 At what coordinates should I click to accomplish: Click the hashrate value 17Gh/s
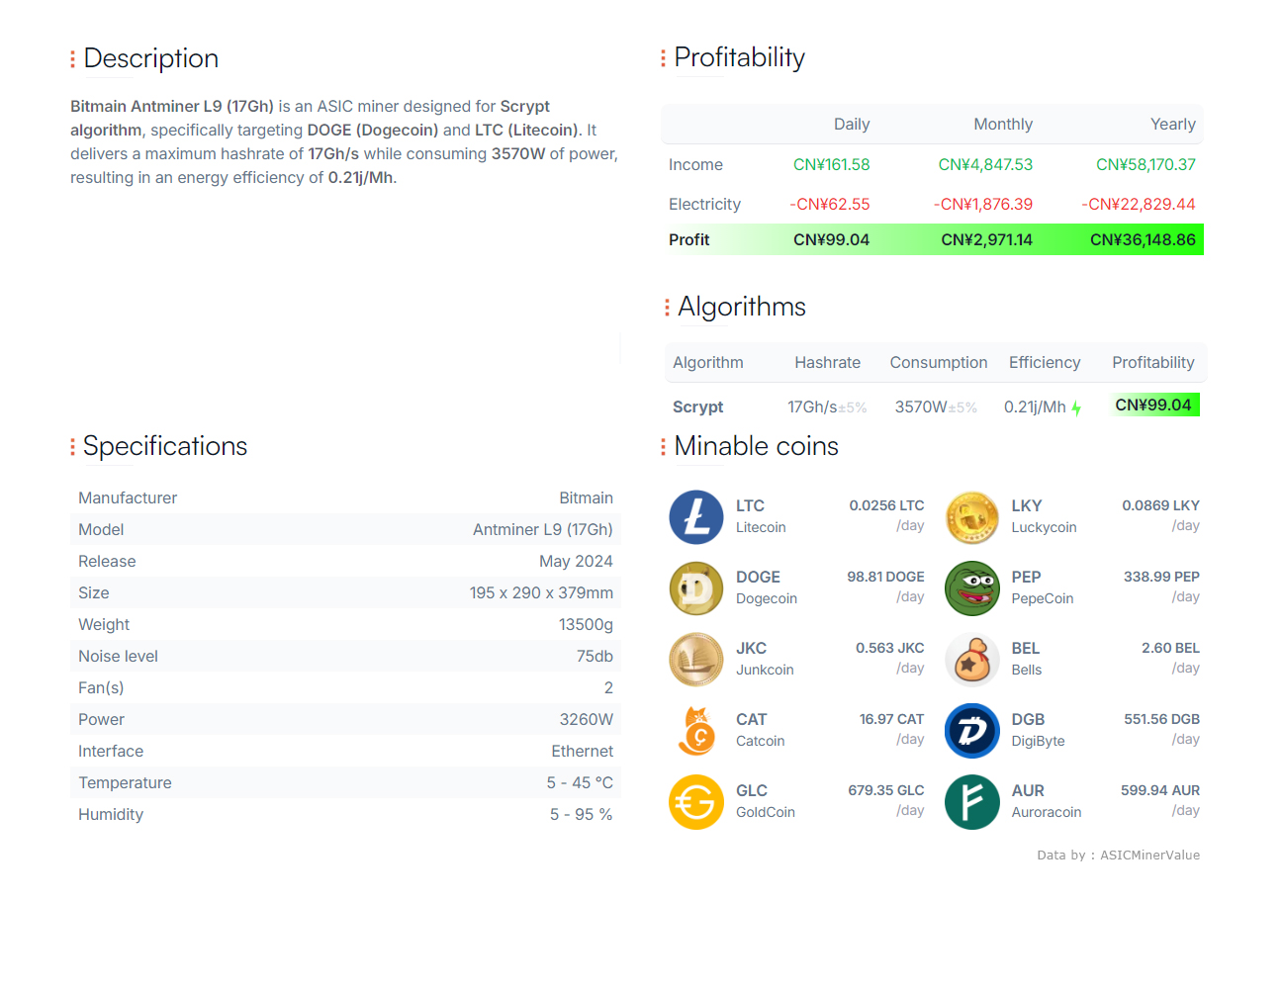click(812, 406)
